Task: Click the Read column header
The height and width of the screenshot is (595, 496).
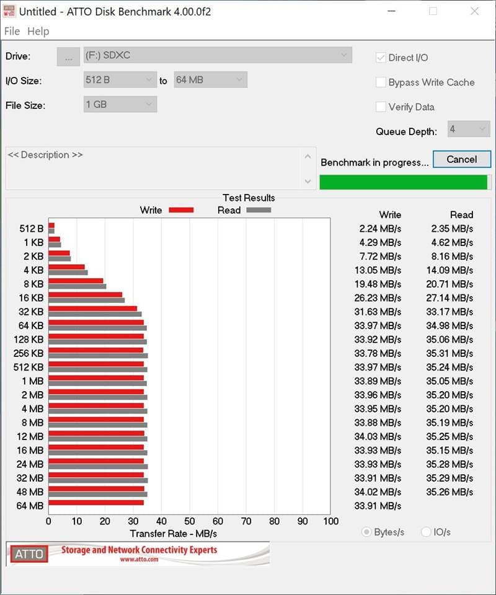Action: point(461,215)
